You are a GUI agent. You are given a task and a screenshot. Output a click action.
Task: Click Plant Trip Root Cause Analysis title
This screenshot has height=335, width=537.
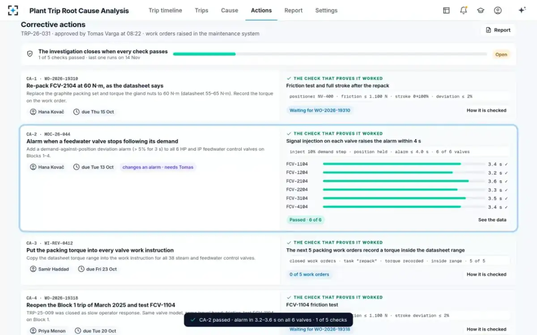79,11
